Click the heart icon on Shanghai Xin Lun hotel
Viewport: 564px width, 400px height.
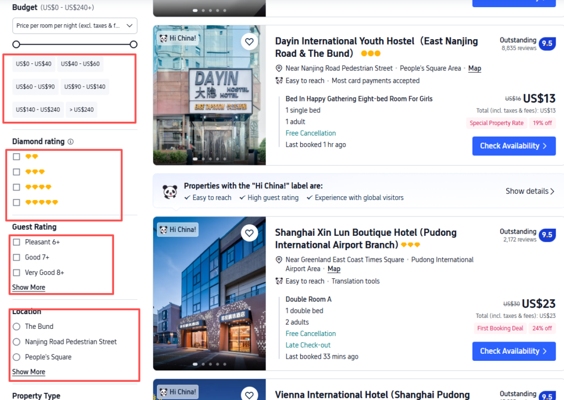coord(249,233)
